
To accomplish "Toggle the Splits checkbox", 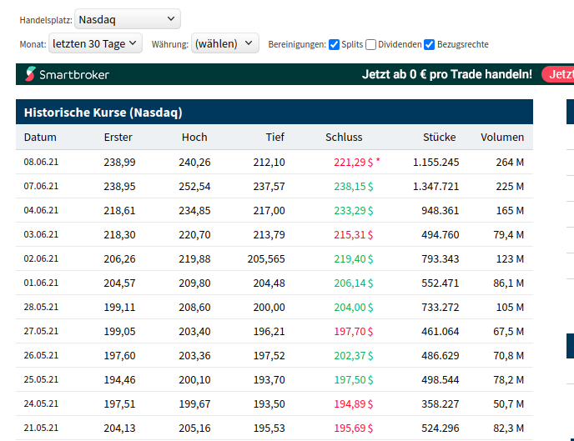I will pyautogui.click(x=334, y=44).
